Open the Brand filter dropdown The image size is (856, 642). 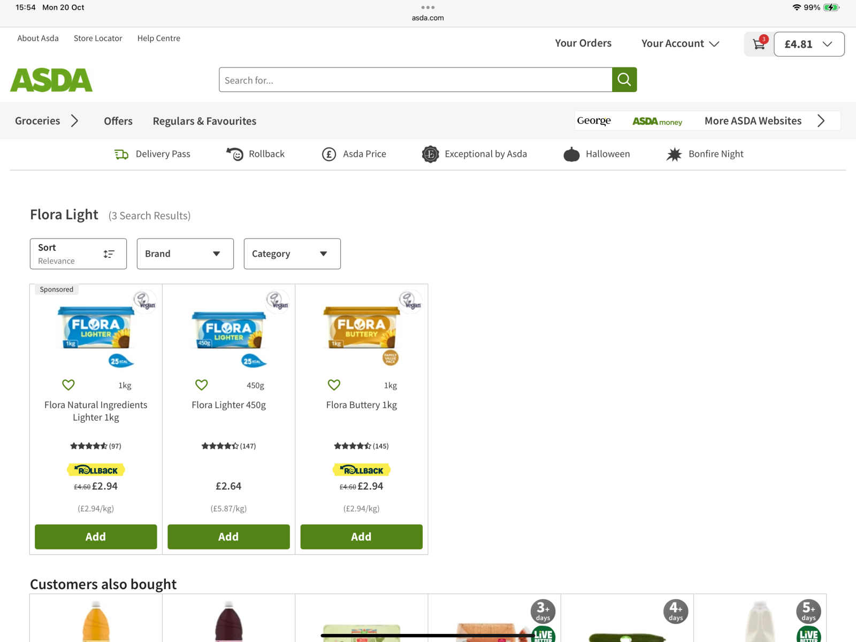[x=185, y=254]
